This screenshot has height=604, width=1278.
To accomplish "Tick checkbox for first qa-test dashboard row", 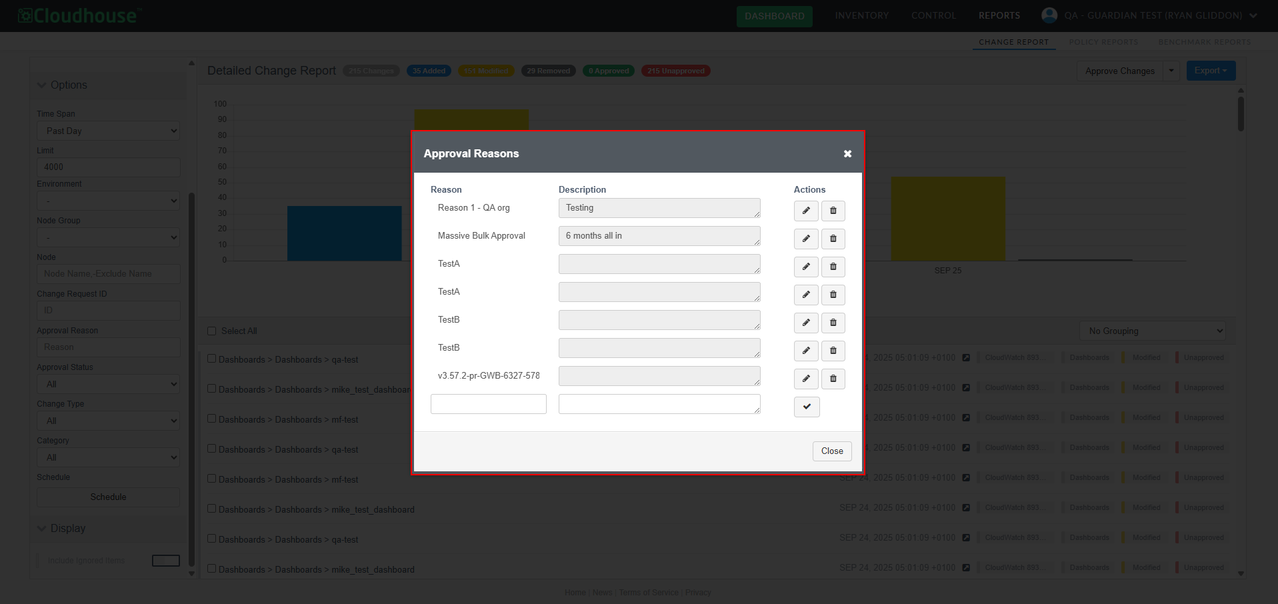I will 212,359.
